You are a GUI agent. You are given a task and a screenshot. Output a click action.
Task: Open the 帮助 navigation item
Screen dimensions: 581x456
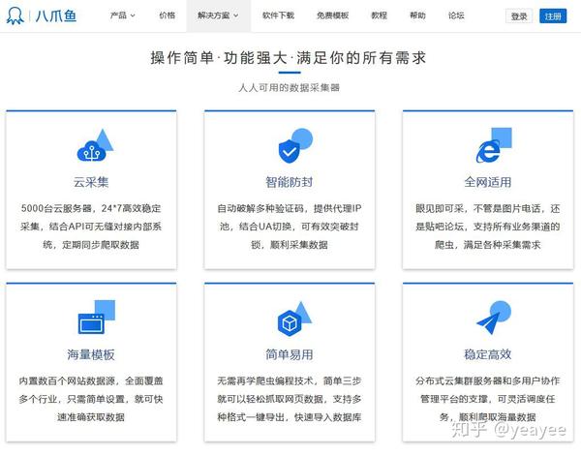coord(417,15)
